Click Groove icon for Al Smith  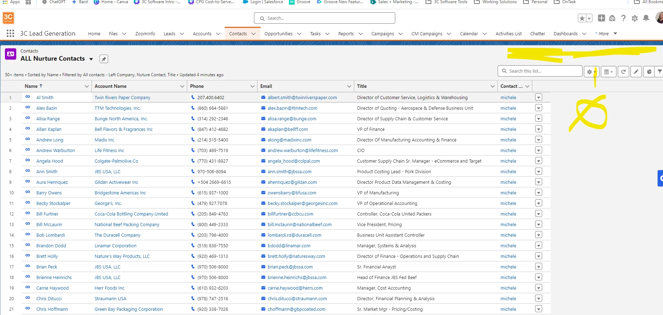pos(28,97)
